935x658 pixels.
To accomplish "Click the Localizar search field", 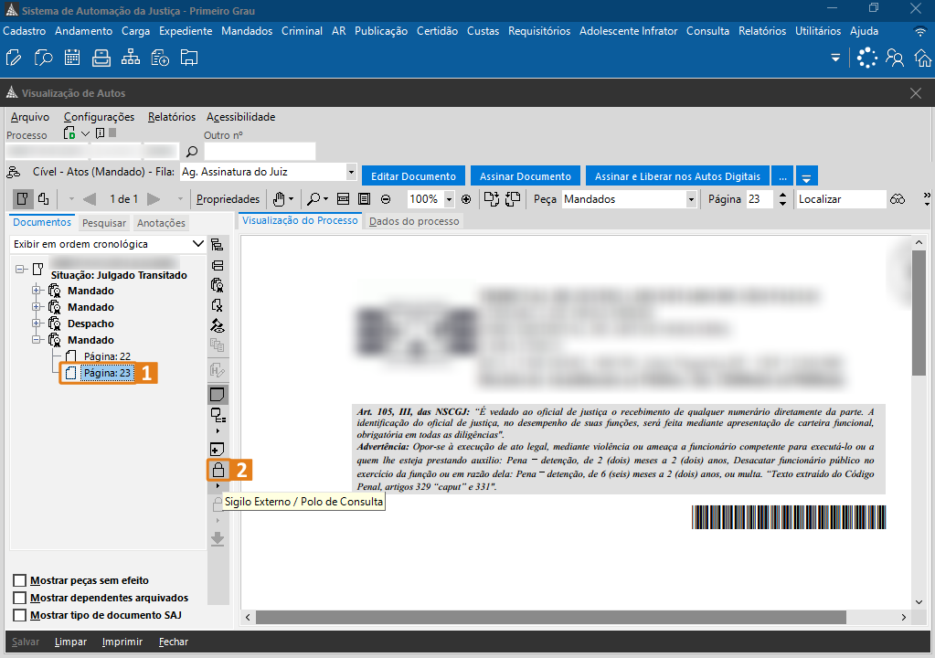I will (841, 199).
